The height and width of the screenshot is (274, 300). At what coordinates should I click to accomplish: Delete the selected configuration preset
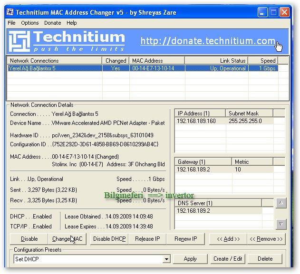coord(265,259)
